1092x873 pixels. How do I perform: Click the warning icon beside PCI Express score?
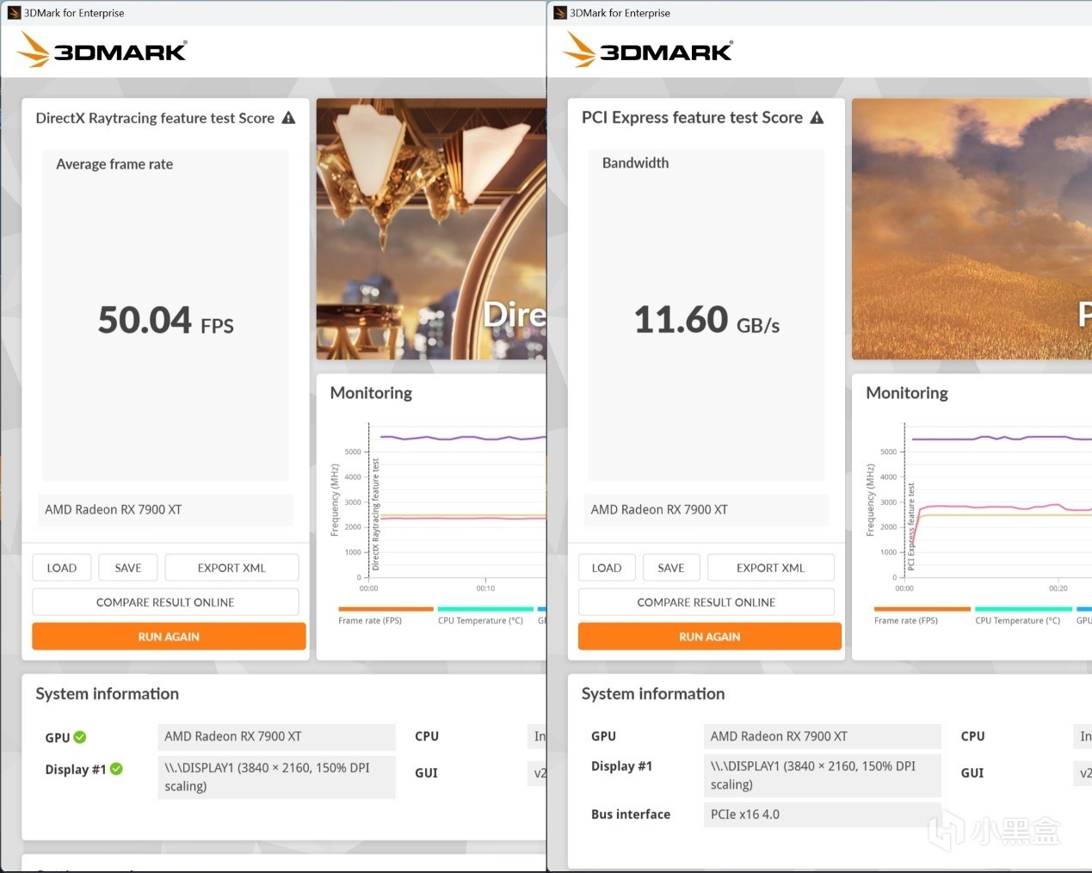coord(817,118)
